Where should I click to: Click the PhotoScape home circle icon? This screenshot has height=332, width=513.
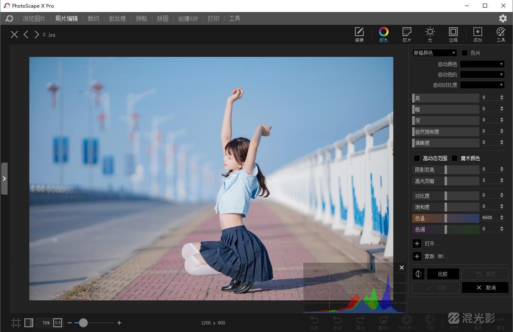point(9,18)
